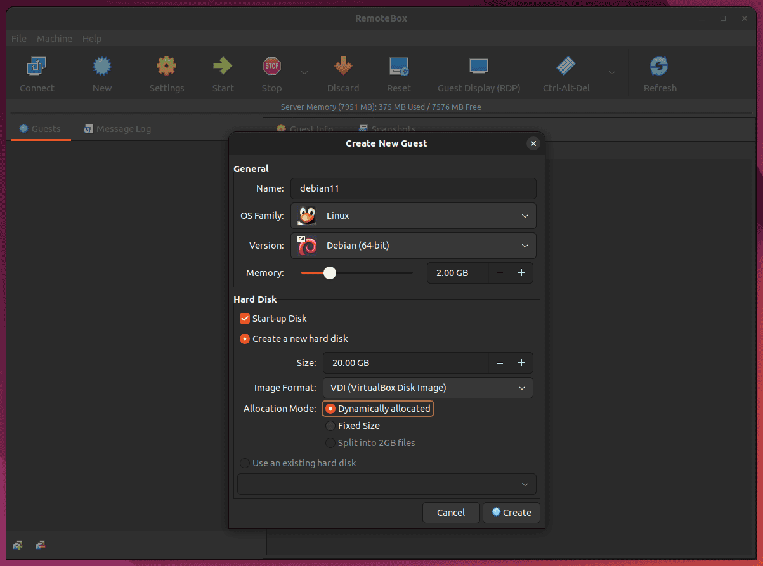Choose Use an existing hard disk
The width and height of the screenshot is (763, 566).
pos(244,463)
